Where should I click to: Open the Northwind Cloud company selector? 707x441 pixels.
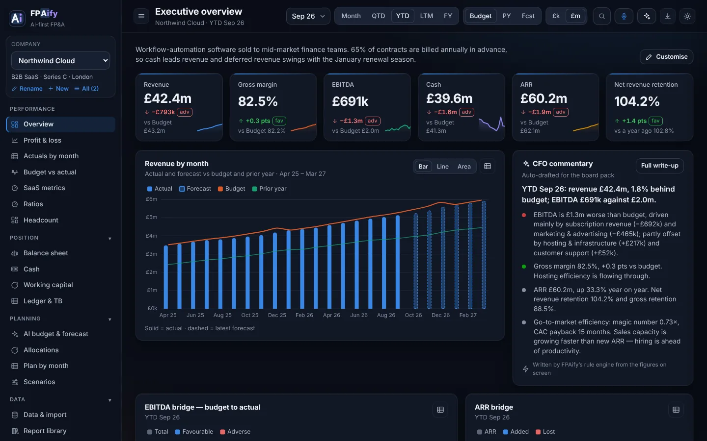pos(60,61)
